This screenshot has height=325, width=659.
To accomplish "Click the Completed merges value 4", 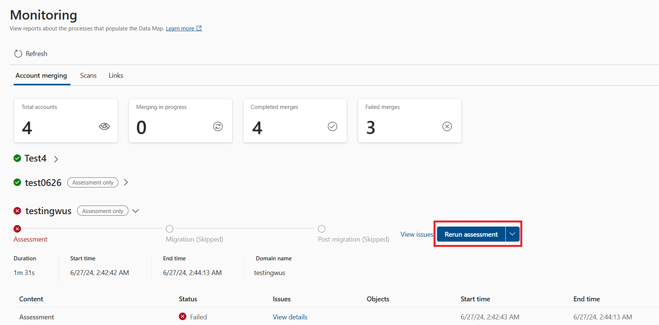I will tap(257, 128).
